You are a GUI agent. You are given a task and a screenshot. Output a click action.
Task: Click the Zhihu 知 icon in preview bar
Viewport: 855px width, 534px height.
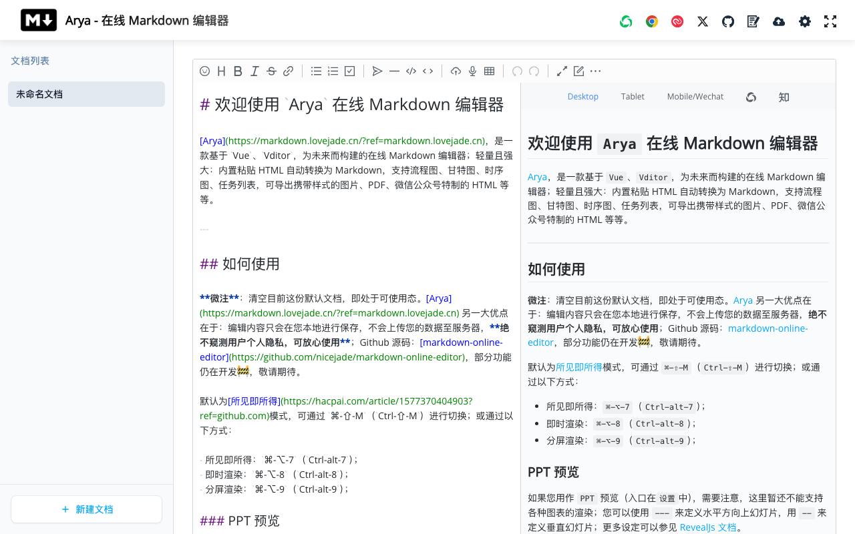pyautogui.click(x=784, y=97)
